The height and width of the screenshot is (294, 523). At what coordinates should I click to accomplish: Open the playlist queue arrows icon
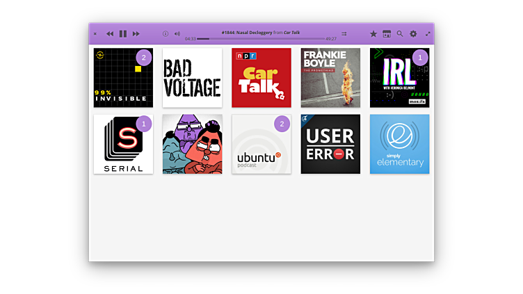[344, 33]
